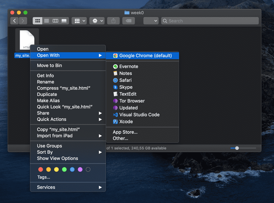Open with TextEdit
The image size is (274, 203).
[x=142, y=94]
